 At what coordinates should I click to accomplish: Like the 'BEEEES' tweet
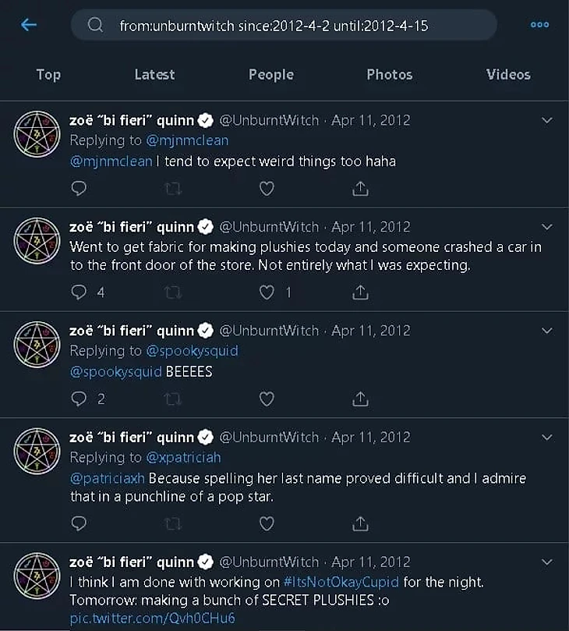pos(267,399)
